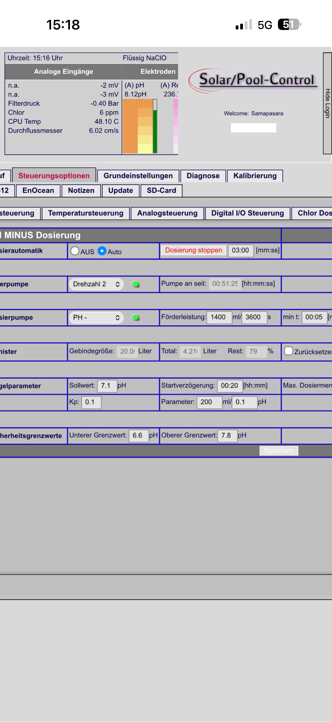Click the 8.12pH electrode value

[136, 94]
